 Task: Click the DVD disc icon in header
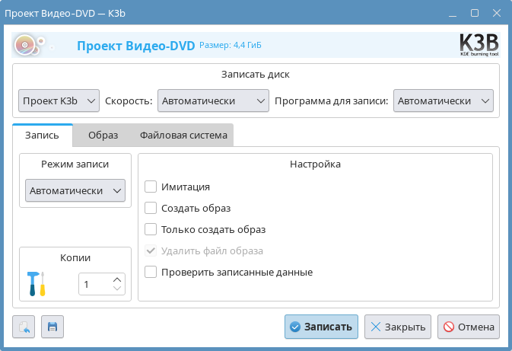pyautogui.click(x=27, y=46)
